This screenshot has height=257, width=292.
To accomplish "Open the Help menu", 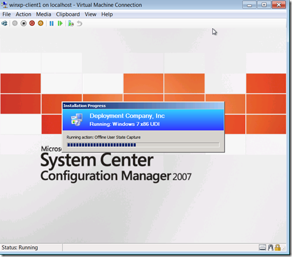I will pos(107,14).
